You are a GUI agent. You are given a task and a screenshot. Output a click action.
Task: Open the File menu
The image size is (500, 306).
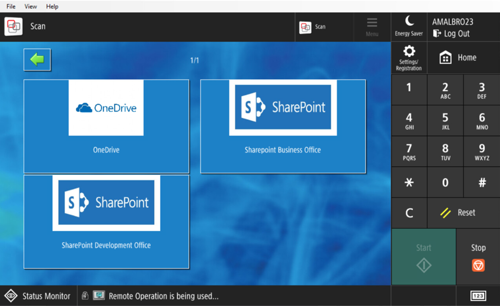click(11, 6)
